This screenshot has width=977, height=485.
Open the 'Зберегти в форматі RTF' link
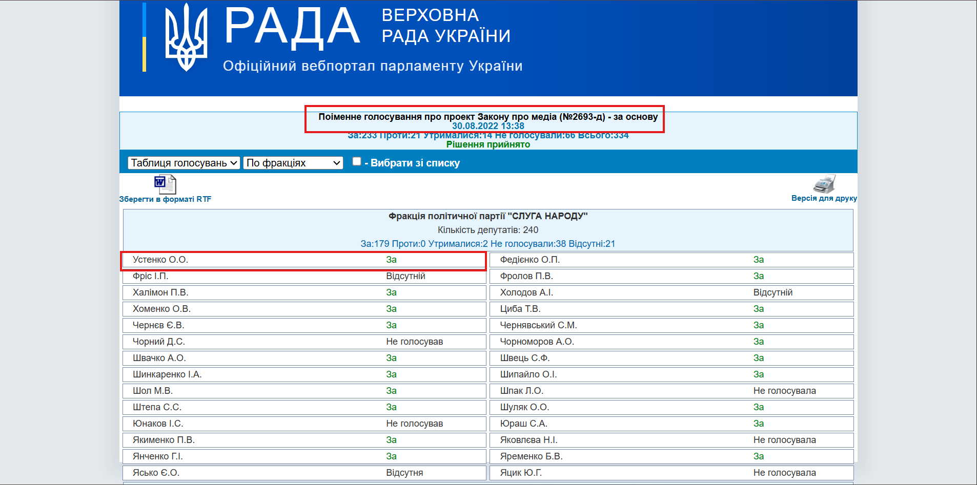[x=165, y=199]
